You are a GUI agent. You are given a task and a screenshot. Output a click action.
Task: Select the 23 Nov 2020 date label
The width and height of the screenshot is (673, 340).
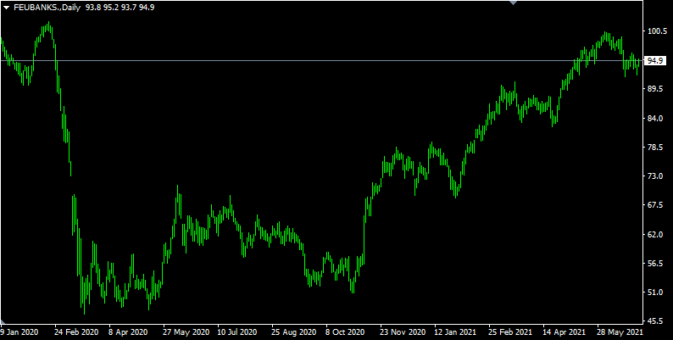pyautogui.click(x=403, y=332)
